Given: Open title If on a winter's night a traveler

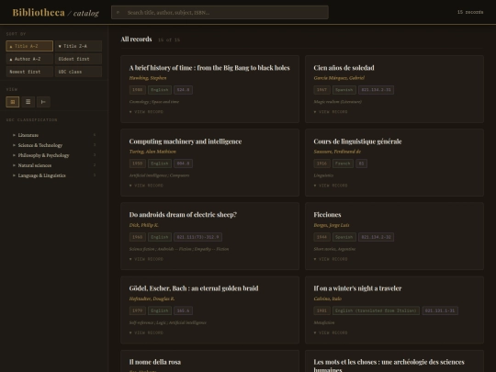Looking at the screenshot, I should [x=357, y=288].
